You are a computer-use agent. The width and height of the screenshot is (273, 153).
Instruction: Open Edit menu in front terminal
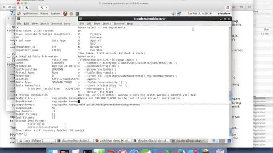point(89,23)
